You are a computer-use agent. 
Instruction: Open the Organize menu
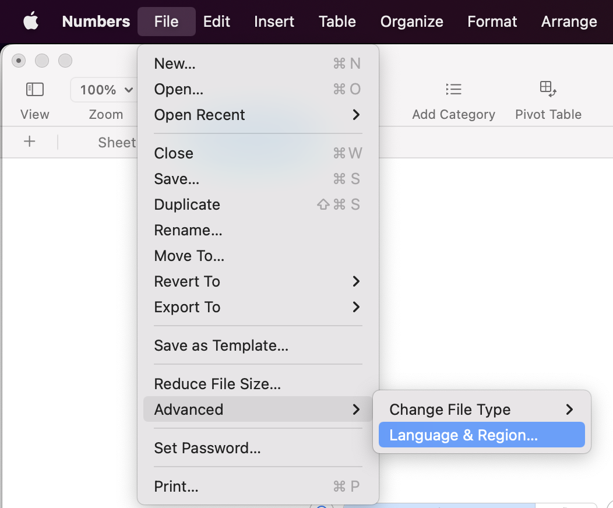[411, 22]
